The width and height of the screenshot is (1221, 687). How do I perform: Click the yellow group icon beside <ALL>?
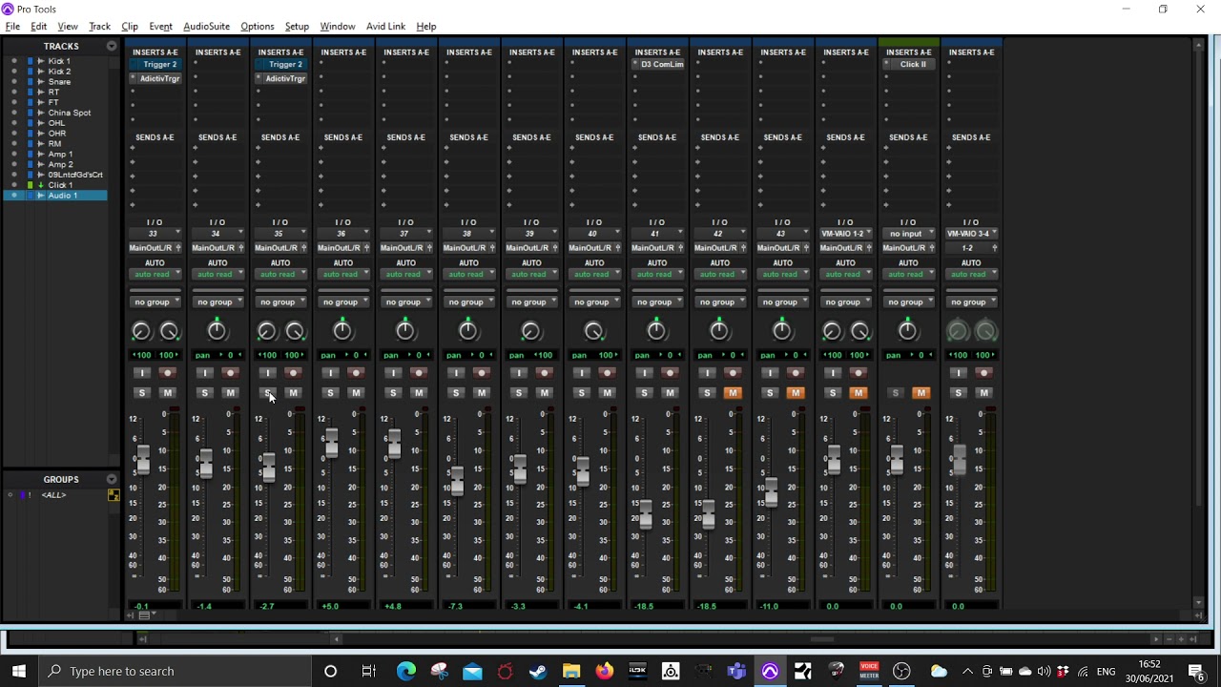click(114, 495)
